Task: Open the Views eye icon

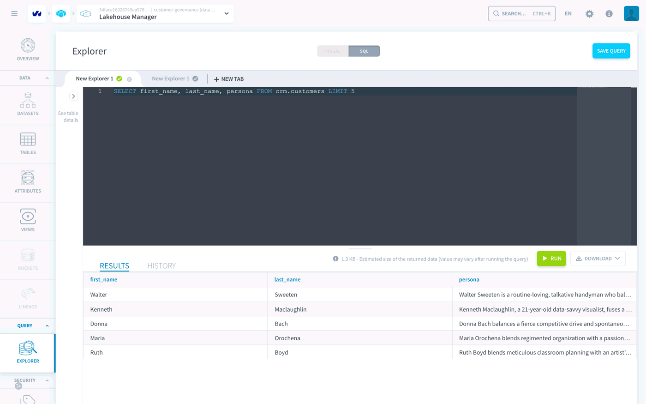Action: tap(28, 217)
